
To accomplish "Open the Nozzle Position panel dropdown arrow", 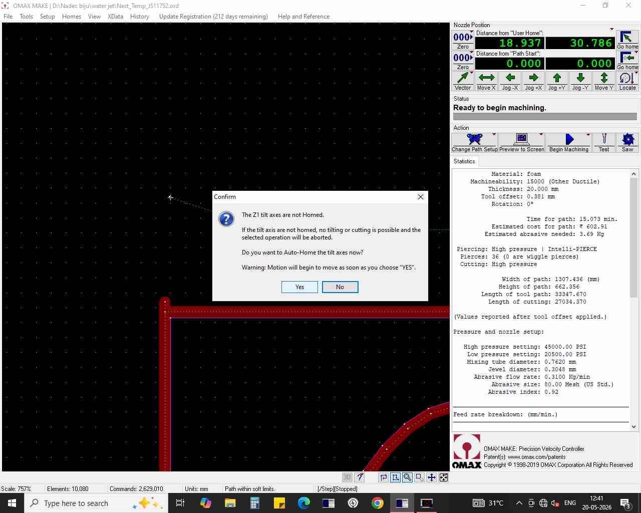I will 611,29.
